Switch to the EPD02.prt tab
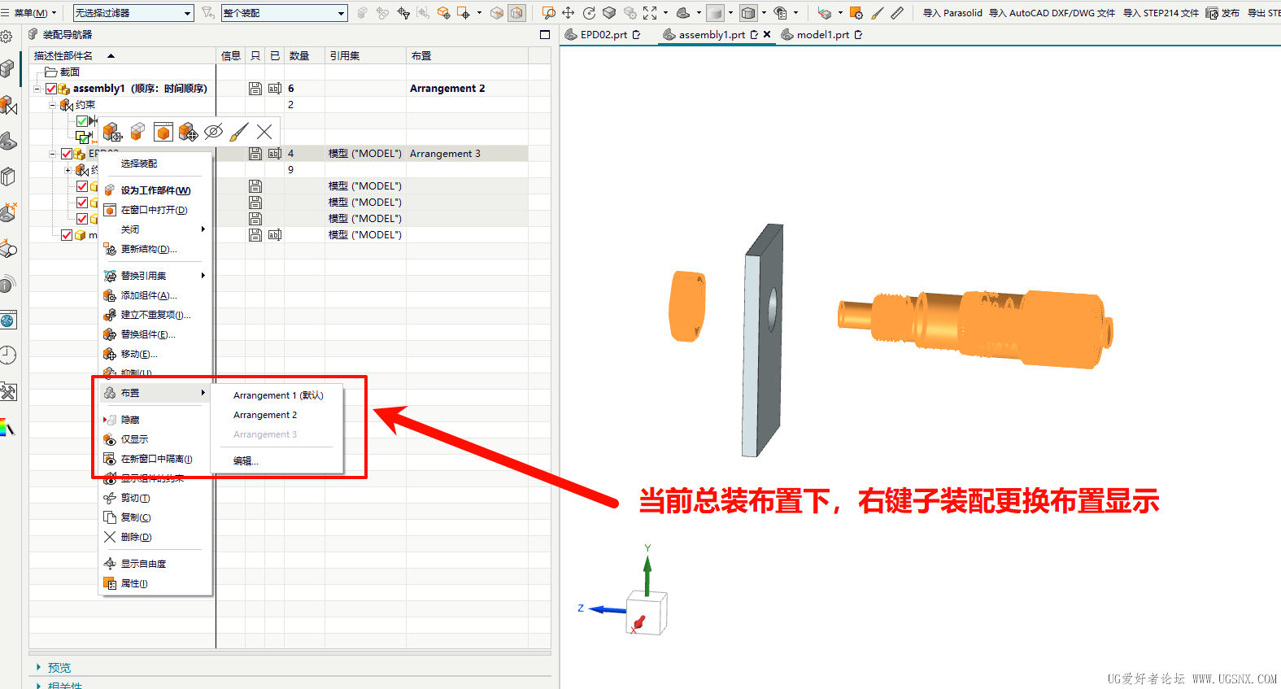The height and width of the screenshot is (689, 1281). tap(603, 35)
